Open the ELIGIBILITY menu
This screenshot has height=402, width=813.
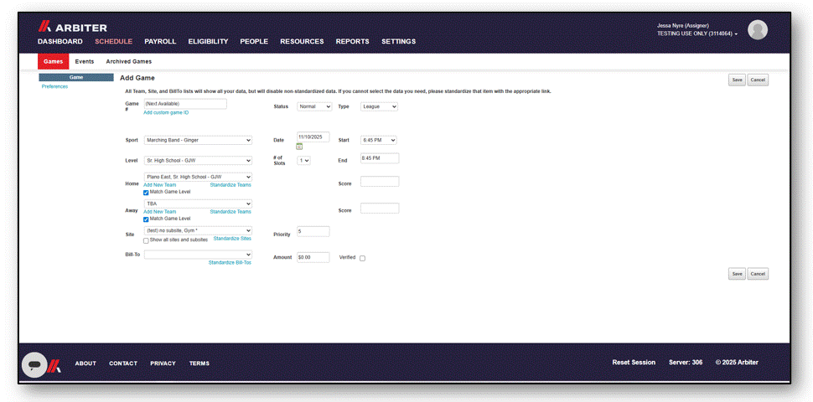pyautogui.click(x=208, y=41)
